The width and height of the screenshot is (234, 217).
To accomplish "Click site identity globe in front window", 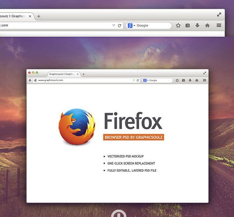I will 35,81.
